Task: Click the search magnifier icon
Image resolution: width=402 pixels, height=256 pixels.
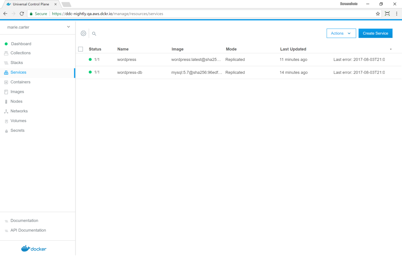Action: (94, 34)
